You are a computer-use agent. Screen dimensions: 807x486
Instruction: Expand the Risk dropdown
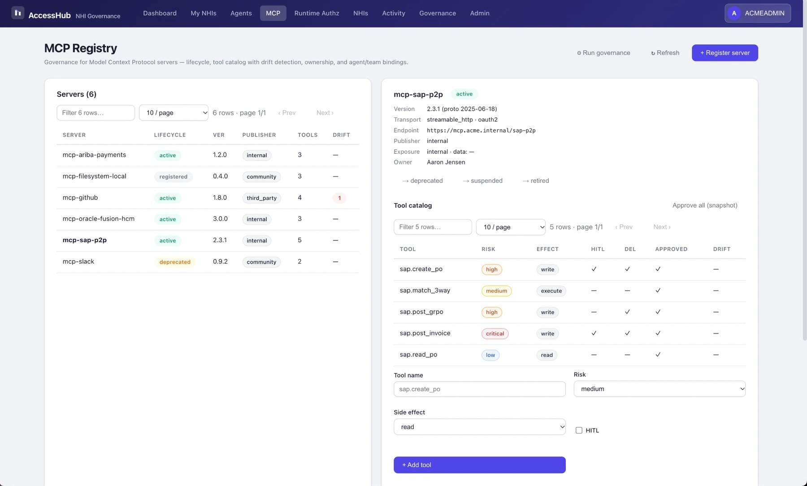coord(659,389)
